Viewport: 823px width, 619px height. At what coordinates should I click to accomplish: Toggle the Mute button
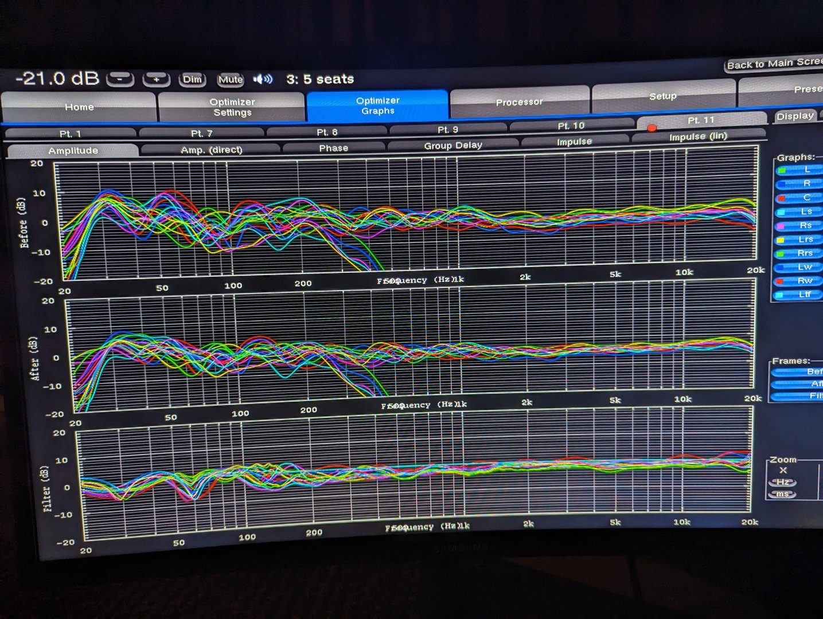pos(231,80)
